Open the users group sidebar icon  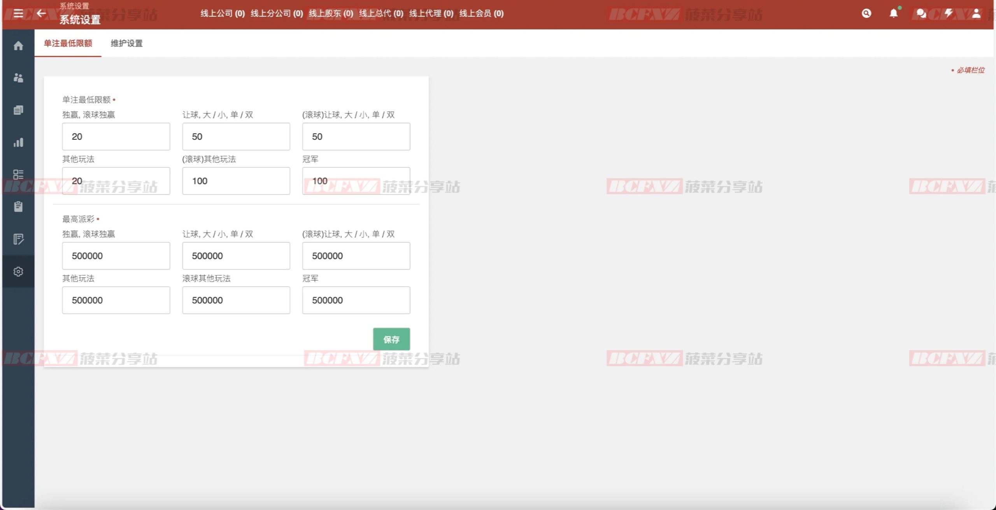18,78
